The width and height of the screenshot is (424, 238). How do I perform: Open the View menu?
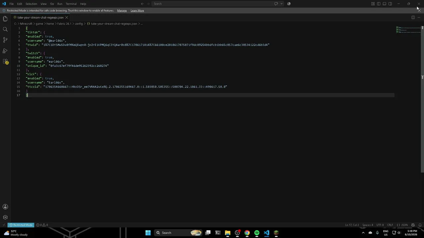43,4
